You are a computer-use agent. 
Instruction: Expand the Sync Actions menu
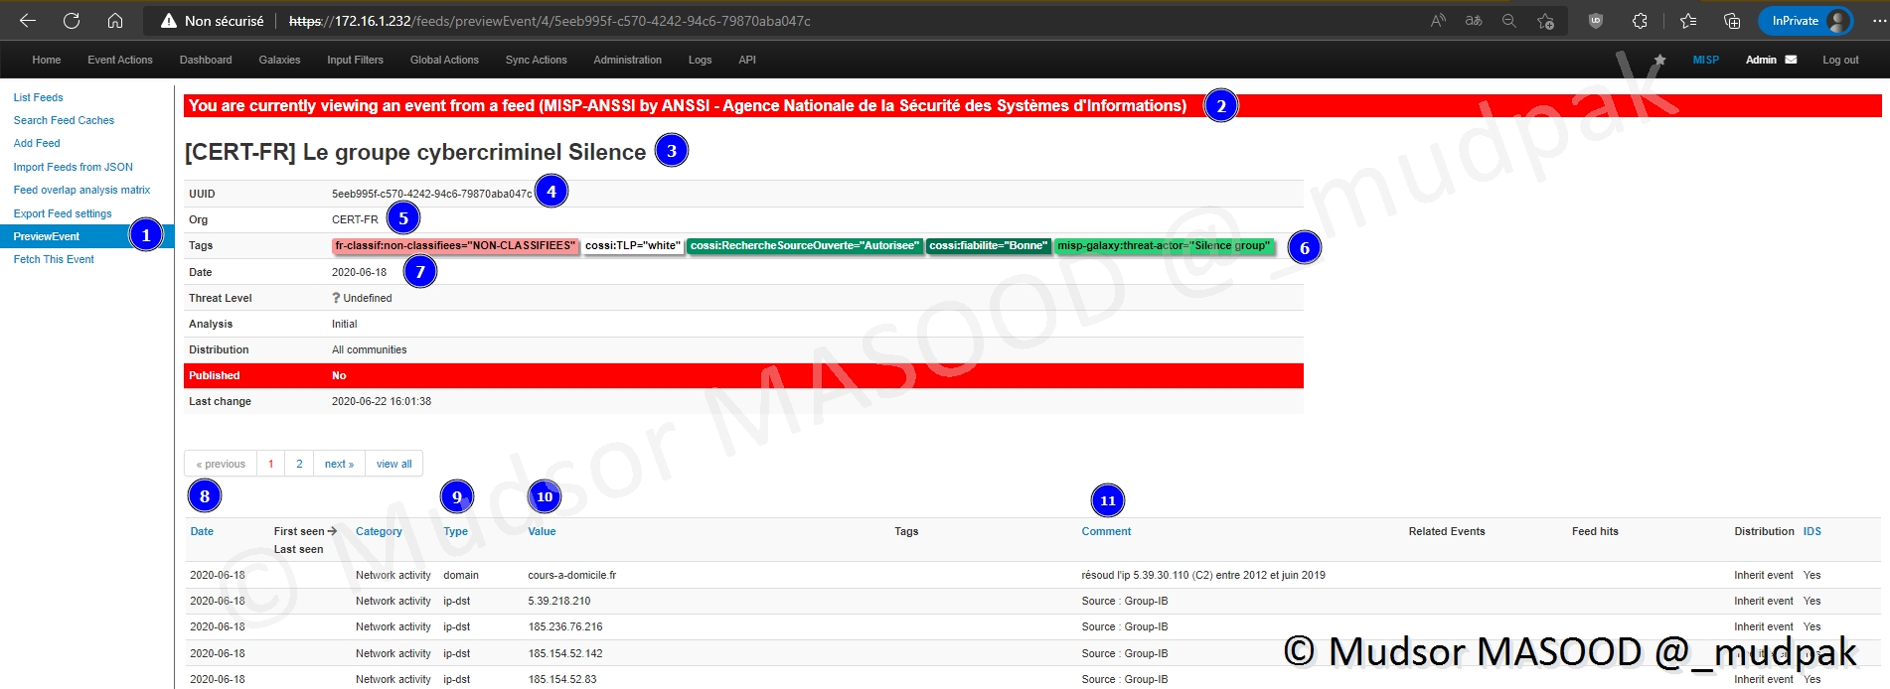click(536, 60)
